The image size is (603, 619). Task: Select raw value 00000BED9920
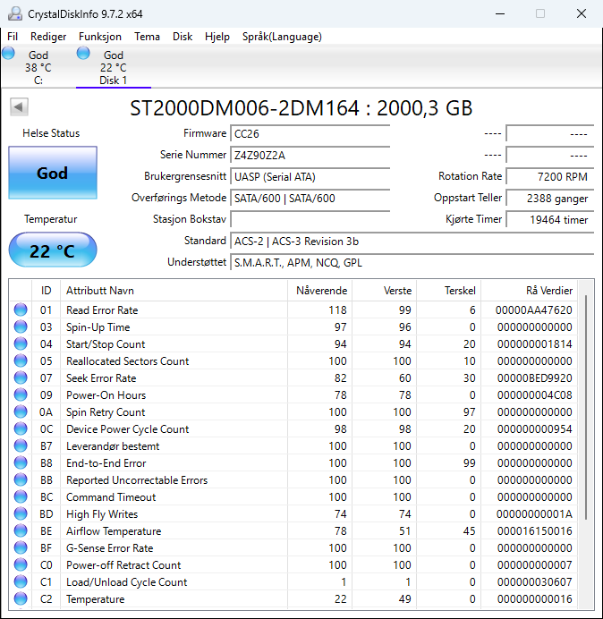534,378
